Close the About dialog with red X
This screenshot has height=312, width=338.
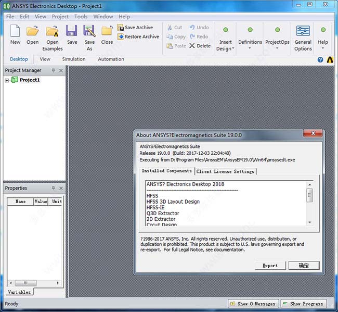313,133
